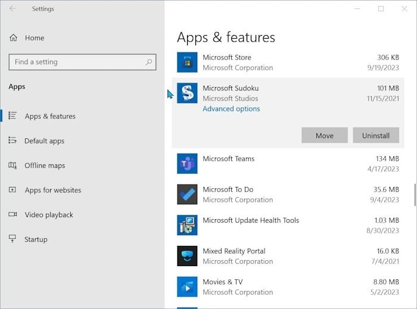This screenshot has width=417, height=309.
Task: Click the Apps section label in sidebar
Action: 17,86
